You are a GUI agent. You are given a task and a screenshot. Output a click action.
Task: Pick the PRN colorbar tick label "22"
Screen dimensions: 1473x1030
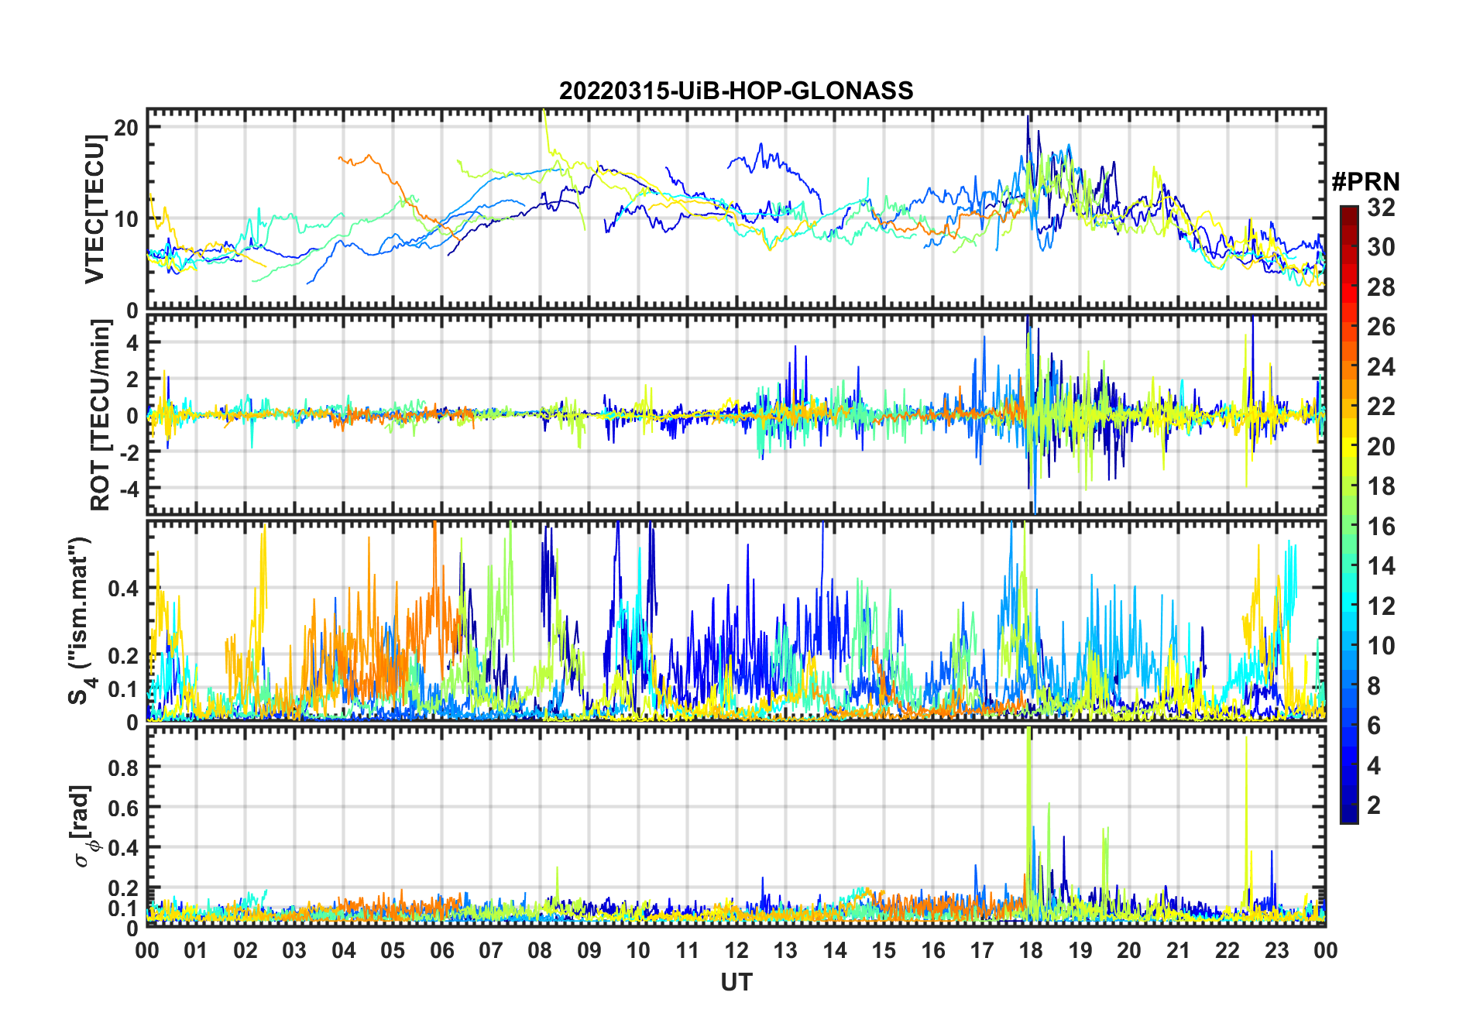(x=1381, y=406)
